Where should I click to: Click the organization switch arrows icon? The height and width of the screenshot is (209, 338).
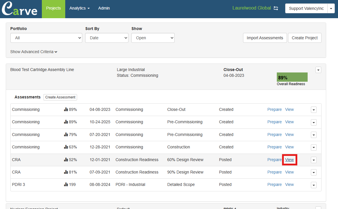click(x=276, y=8)
